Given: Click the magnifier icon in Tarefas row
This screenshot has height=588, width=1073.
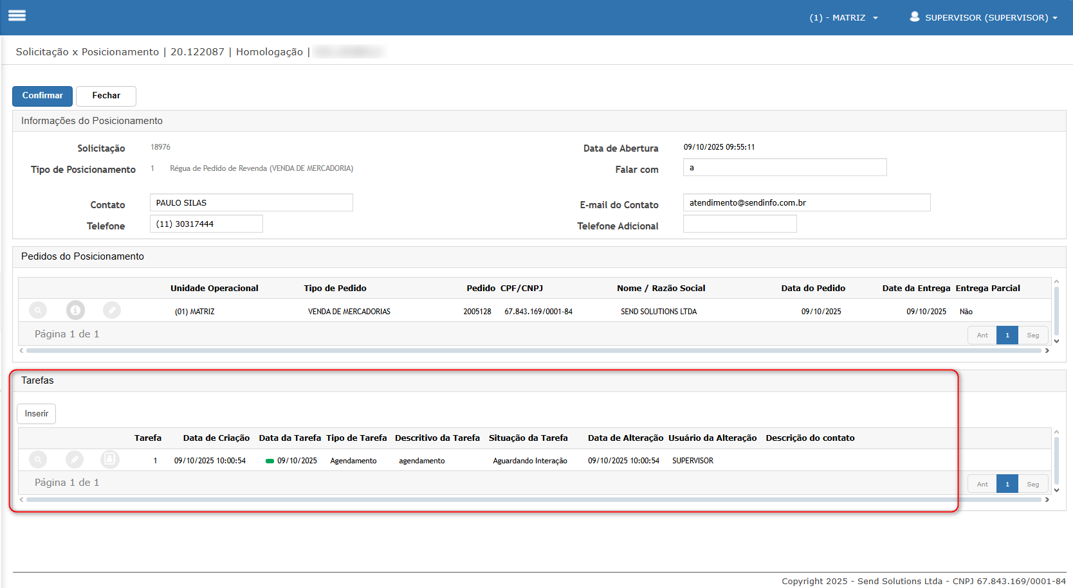Looking at the screenshot, I should point(38,459).
